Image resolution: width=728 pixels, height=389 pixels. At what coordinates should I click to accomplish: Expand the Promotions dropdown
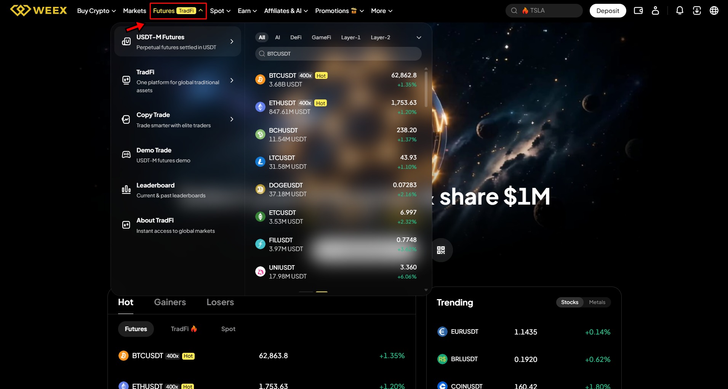[339, 11]
